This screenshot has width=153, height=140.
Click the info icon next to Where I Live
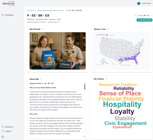[108, 29]
